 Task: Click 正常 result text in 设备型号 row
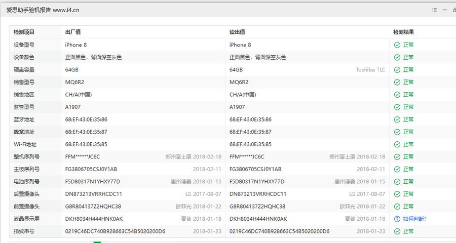point(408,45)
